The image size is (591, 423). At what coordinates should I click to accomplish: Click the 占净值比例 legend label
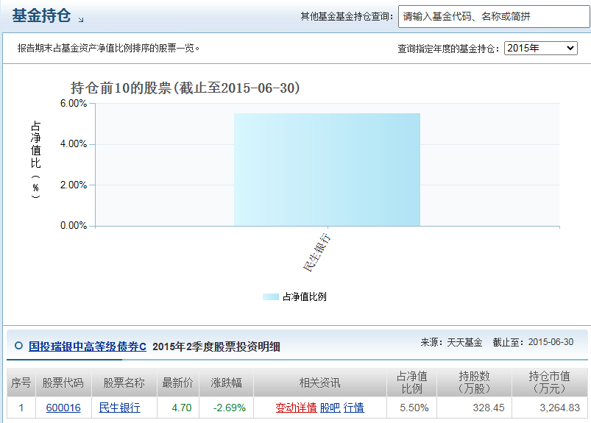(305, 296)
